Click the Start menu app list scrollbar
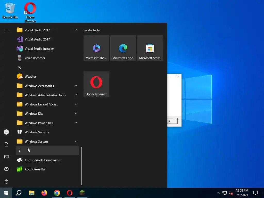The width and height of the screenshot is (264, 198). click(x=81, y=166)
